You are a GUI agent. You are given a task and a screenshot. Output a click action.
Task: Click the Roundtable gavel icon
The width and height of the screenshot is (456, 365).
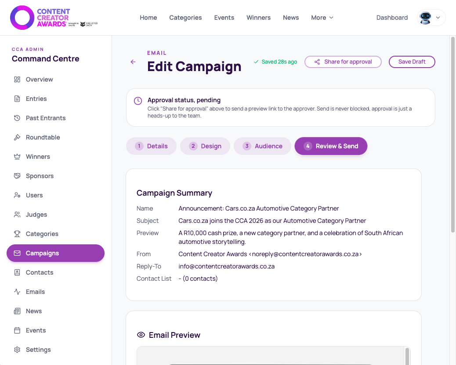[17, 137]
